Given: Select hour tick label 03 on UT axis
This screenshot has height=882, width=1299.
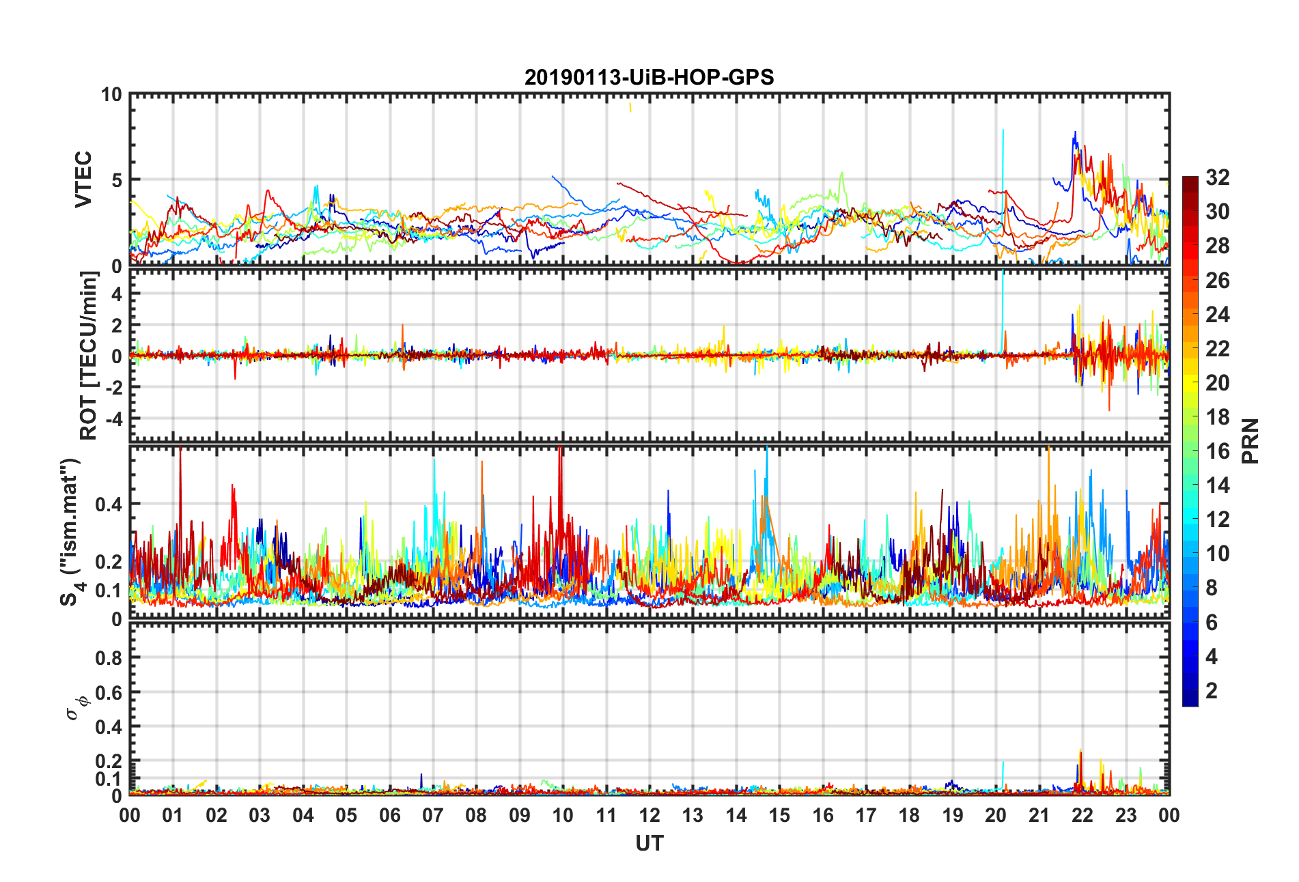Looking at the screenshot, I should tap(260, 815).
